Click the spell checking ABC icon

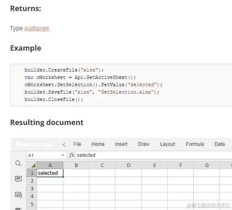click(x=18, y=209)
